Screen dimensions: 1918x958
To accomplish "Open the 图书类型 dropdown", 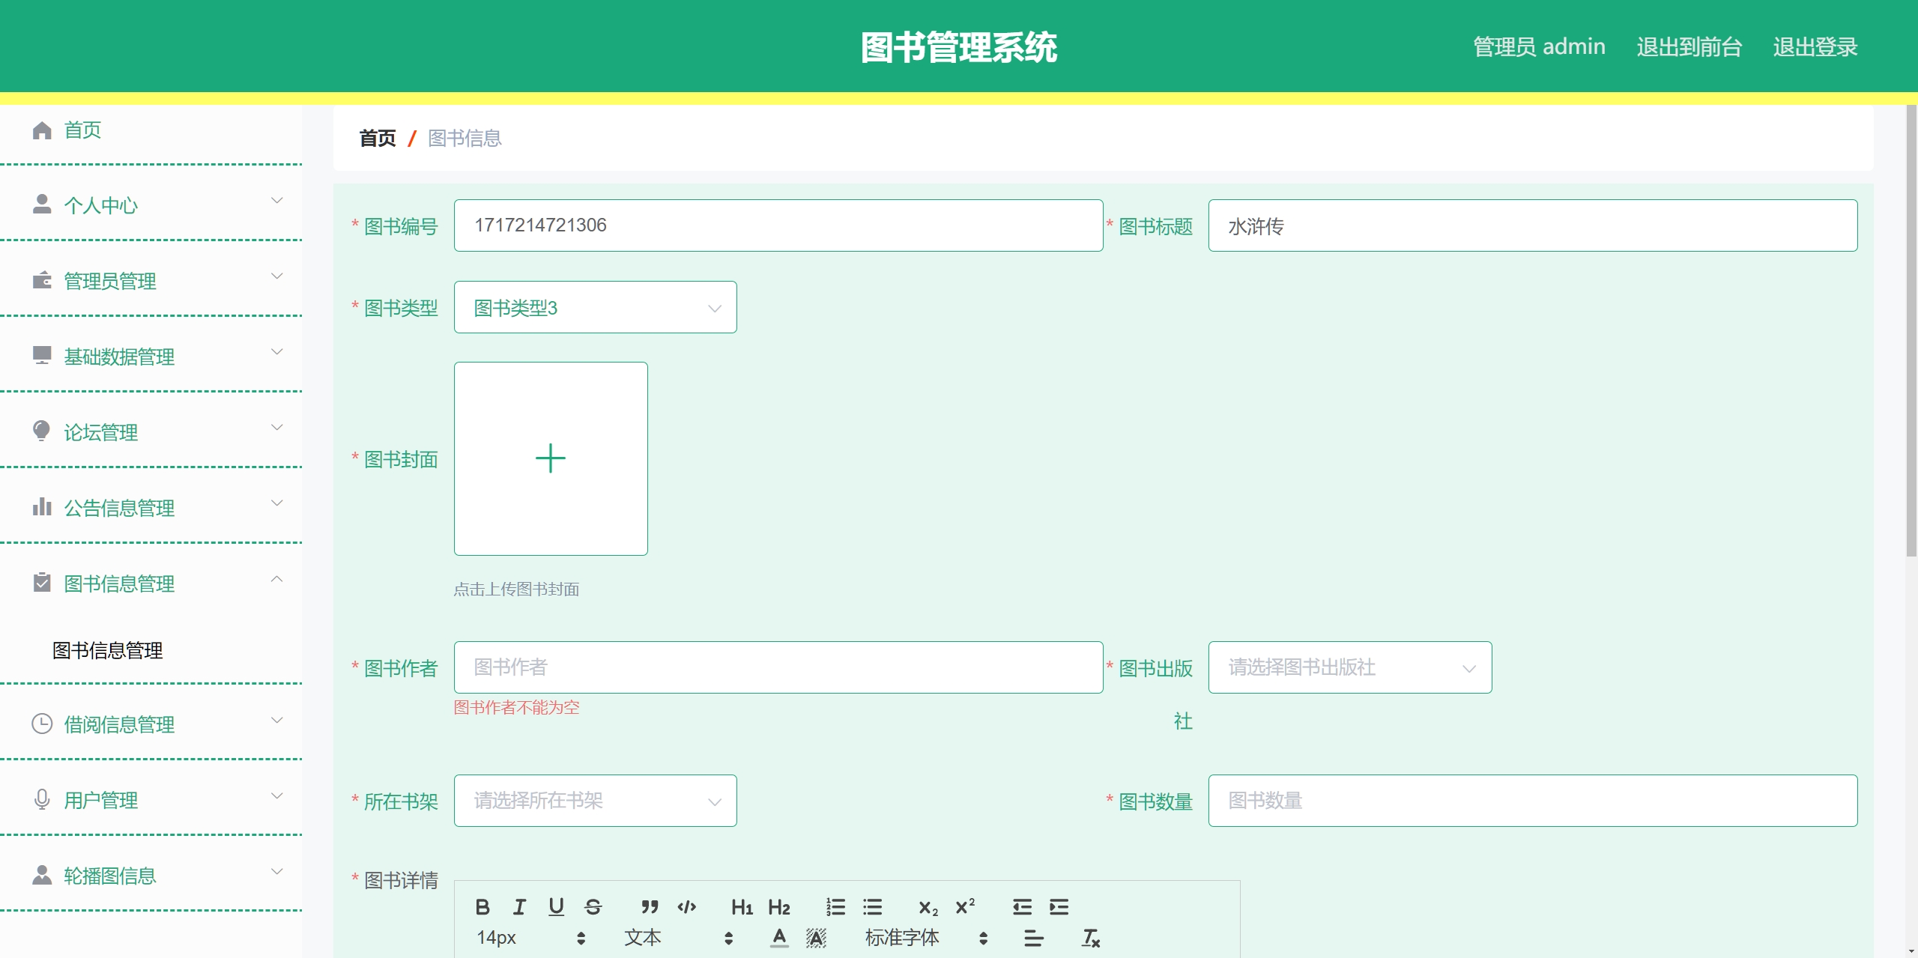I will coord(596,307).
